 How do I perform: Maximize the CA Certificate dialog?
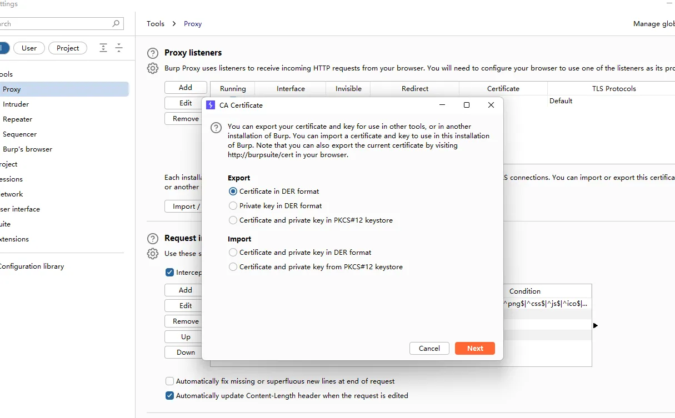coord(467,105)
